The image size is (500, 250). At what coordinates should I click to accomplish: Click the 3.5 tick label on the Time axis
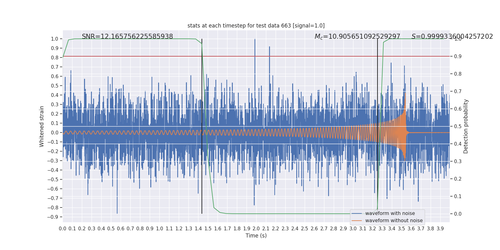pos(402,229)
